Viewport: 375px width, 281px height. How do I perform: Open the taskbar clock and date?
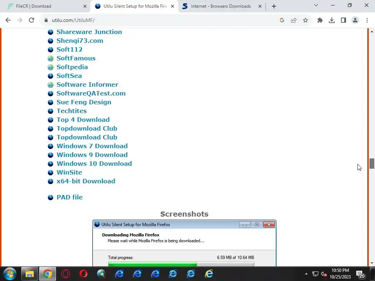coord(340,274)
